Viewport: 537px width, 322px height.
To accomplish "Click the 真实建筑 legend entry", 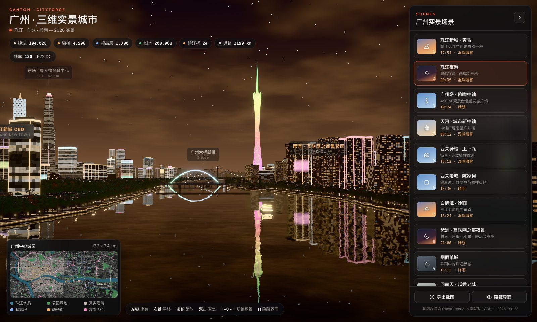I will coord(94,303).
